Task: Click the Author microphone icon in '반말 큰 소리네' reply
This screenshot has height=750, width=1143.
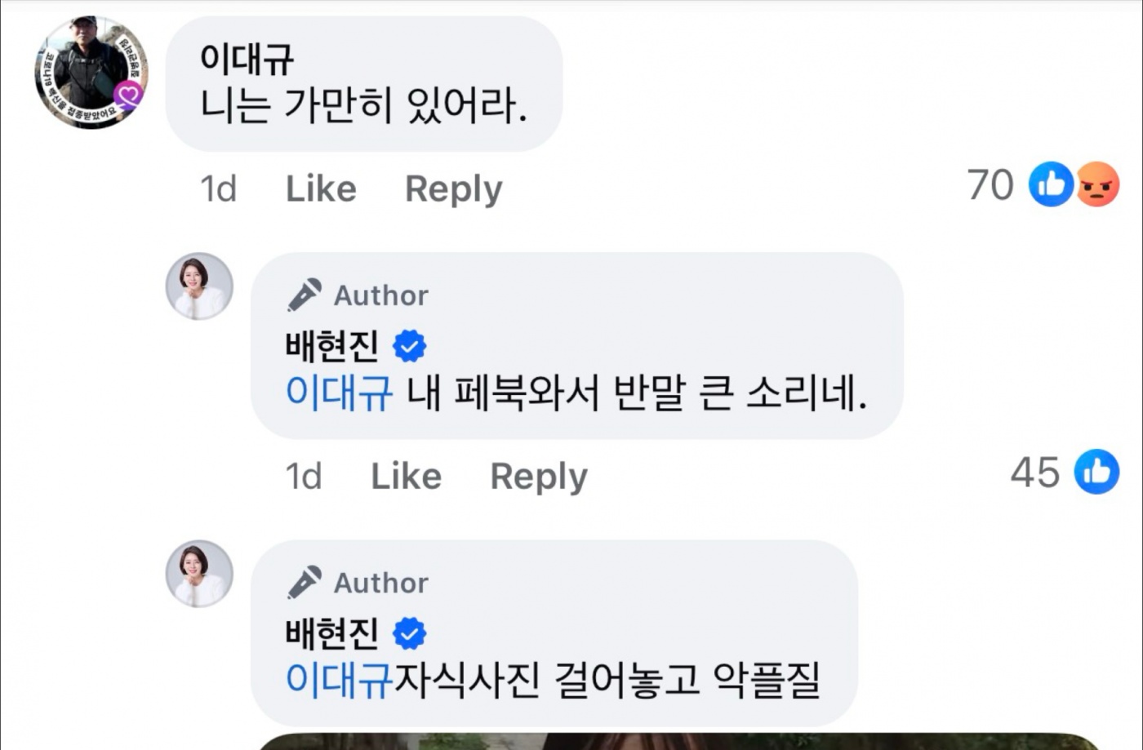Action: click(305, 295)
